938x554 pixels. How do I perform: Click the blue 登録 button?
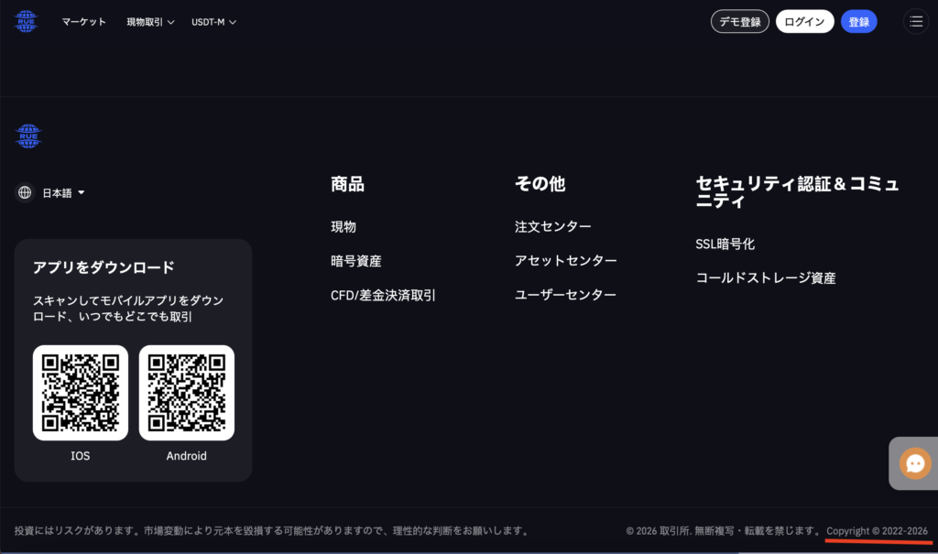[x=858, y=22]
